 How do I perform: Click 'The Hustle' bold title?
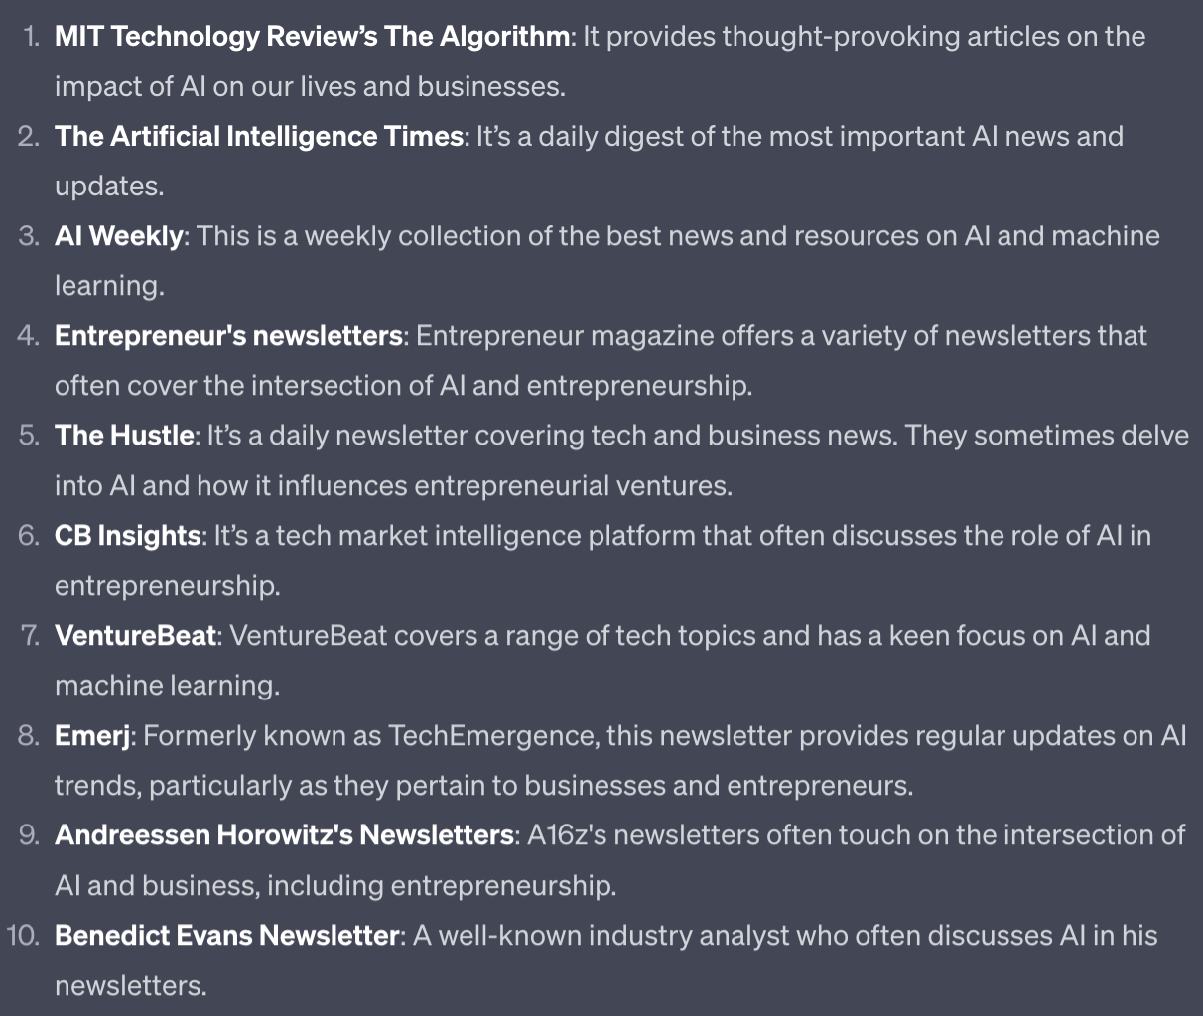[124, 436]
